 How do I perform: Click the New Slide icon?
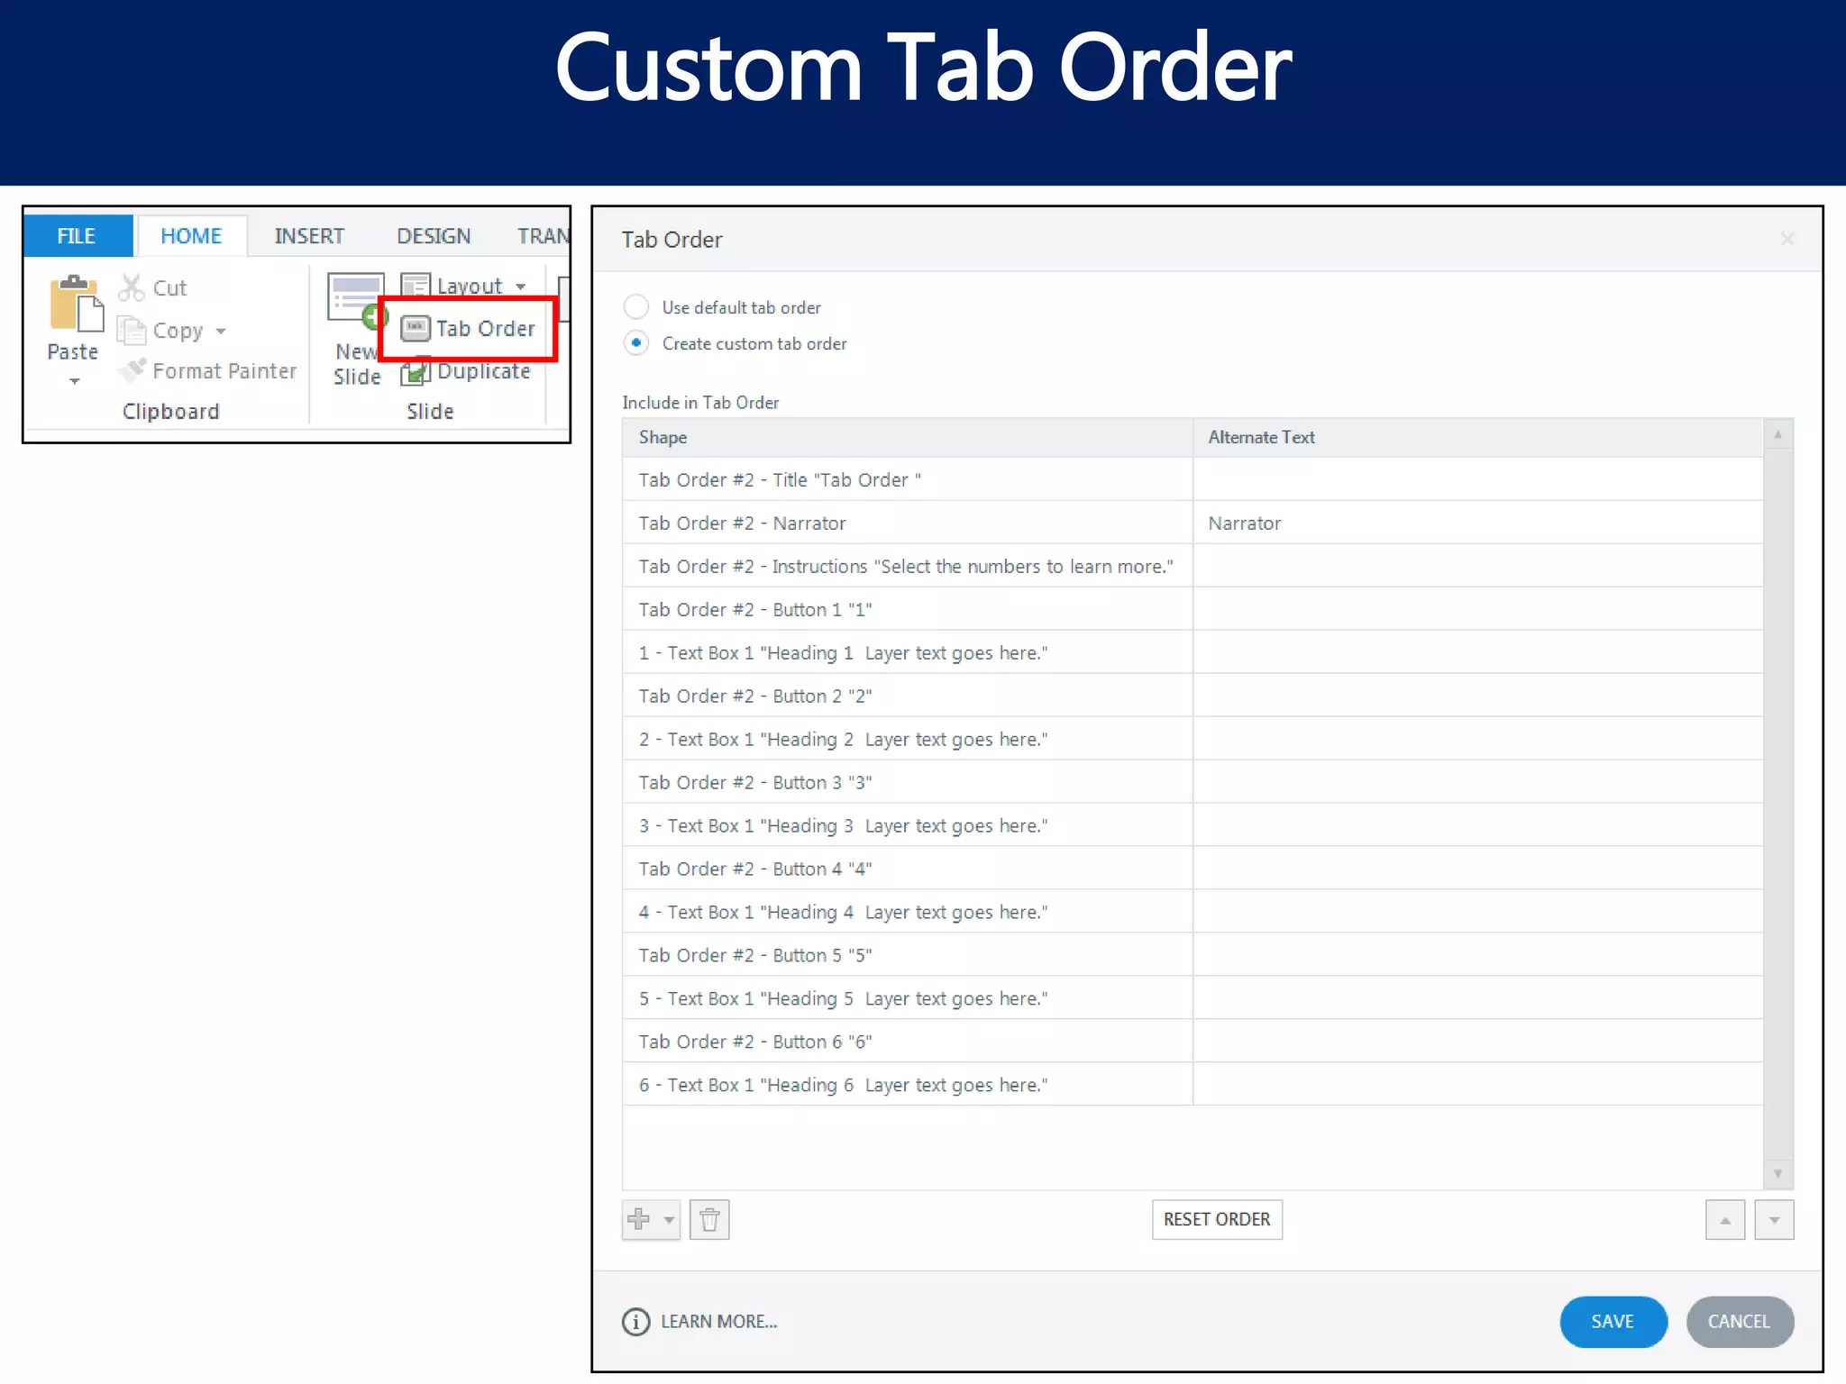tap(357, 300)
